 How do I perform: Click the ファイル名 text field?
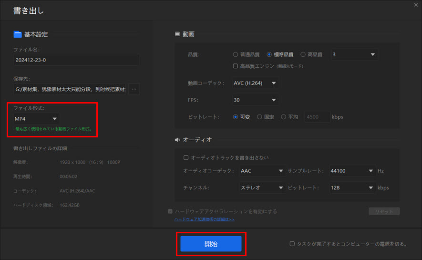click(x=76, y=60)
